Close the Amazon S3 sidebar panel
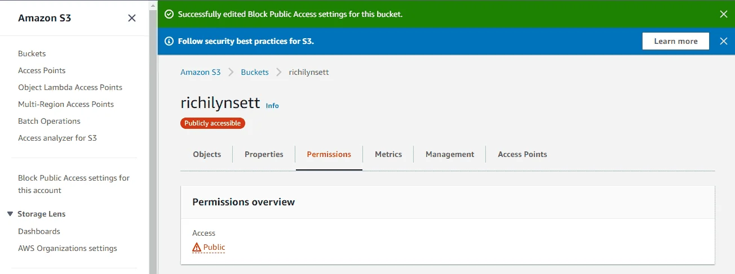 (x=132, y=18)
